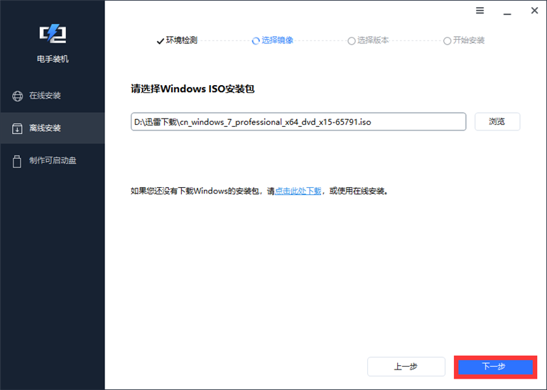
Task: Click the 开始安装 step label
Action: point(469,40)
